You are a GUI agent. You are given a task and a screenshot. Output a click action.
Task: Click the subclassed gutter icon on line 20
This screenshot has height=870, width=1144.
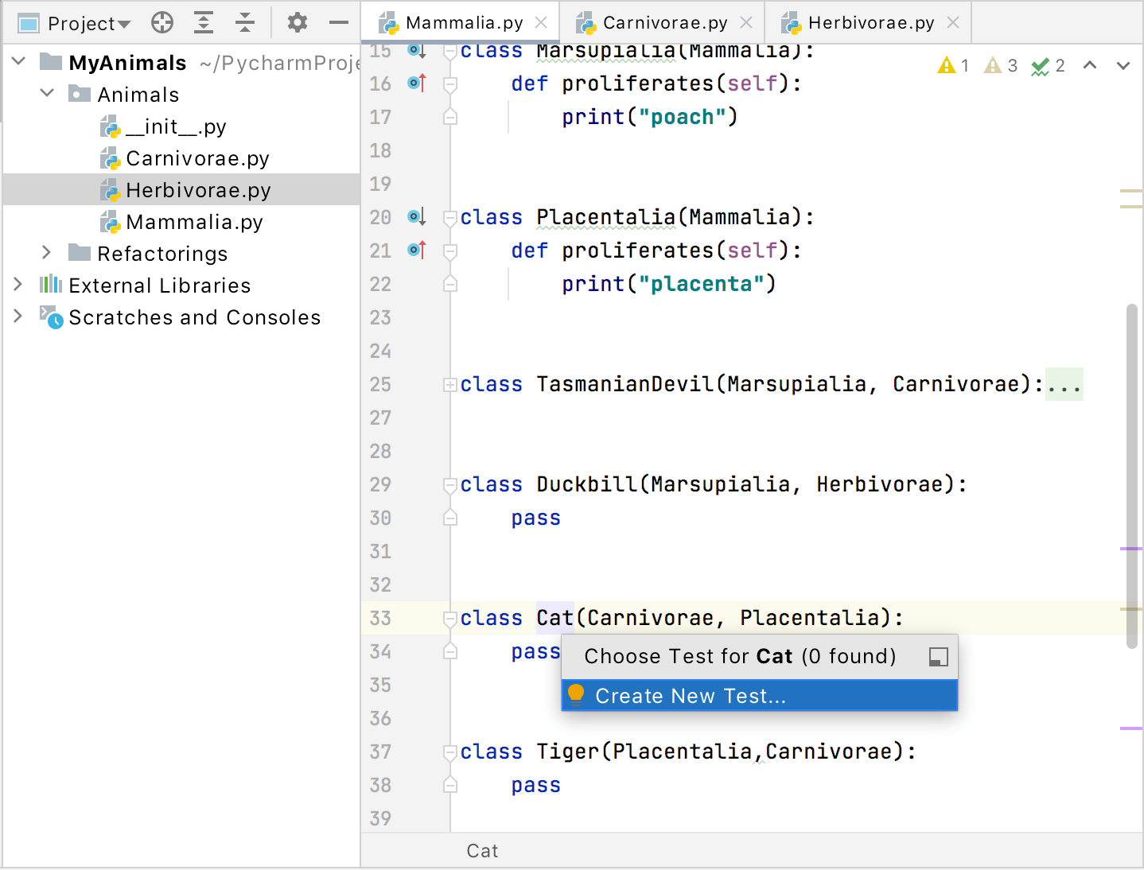417,216
